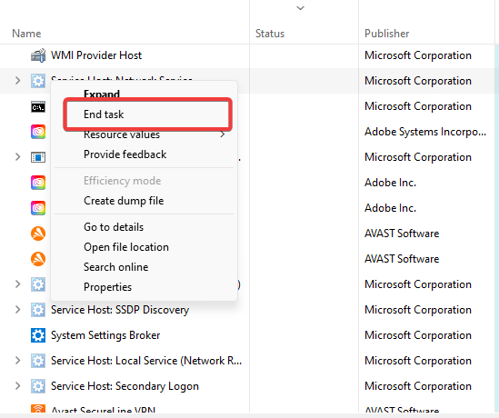Expand Service Host: Secondary Logon row

(18, 386)
